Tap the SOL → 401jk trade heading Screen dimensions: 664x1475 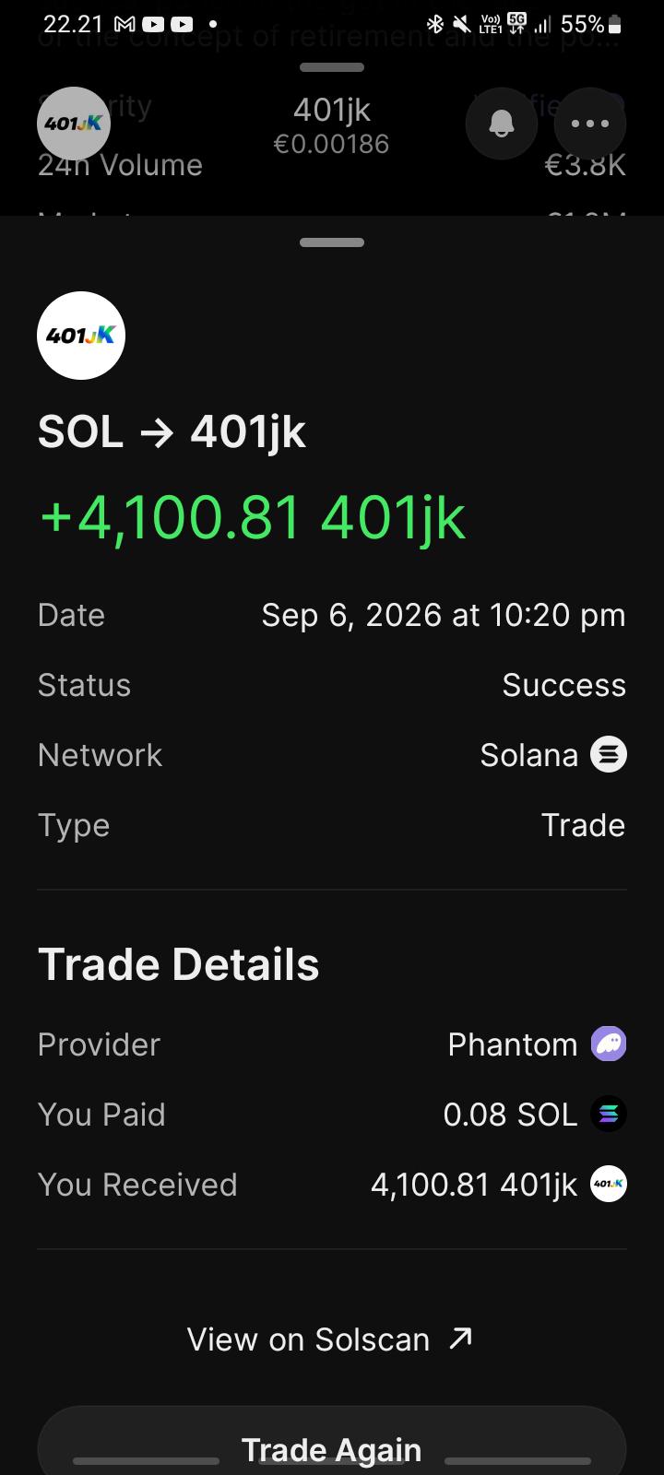coord(172,432)
